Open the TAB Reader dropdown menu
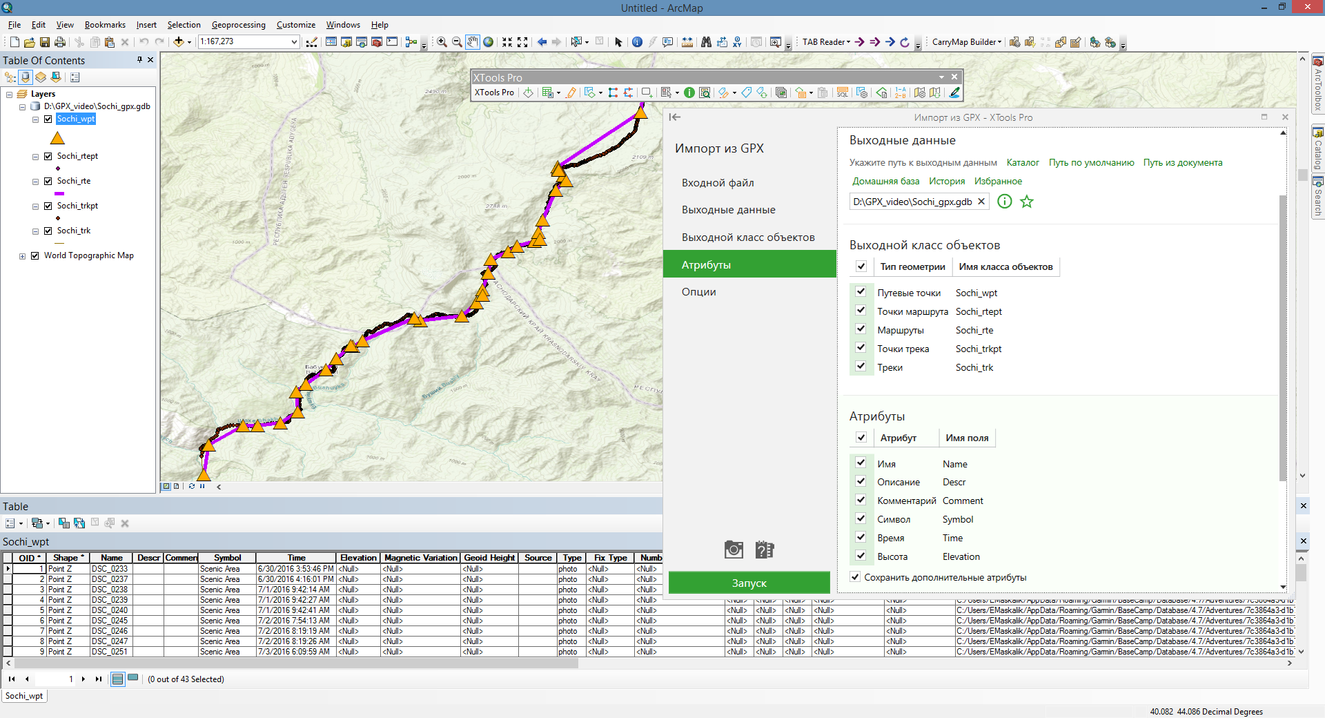Viewport: 1325px width, 718px height. [826, 42]
